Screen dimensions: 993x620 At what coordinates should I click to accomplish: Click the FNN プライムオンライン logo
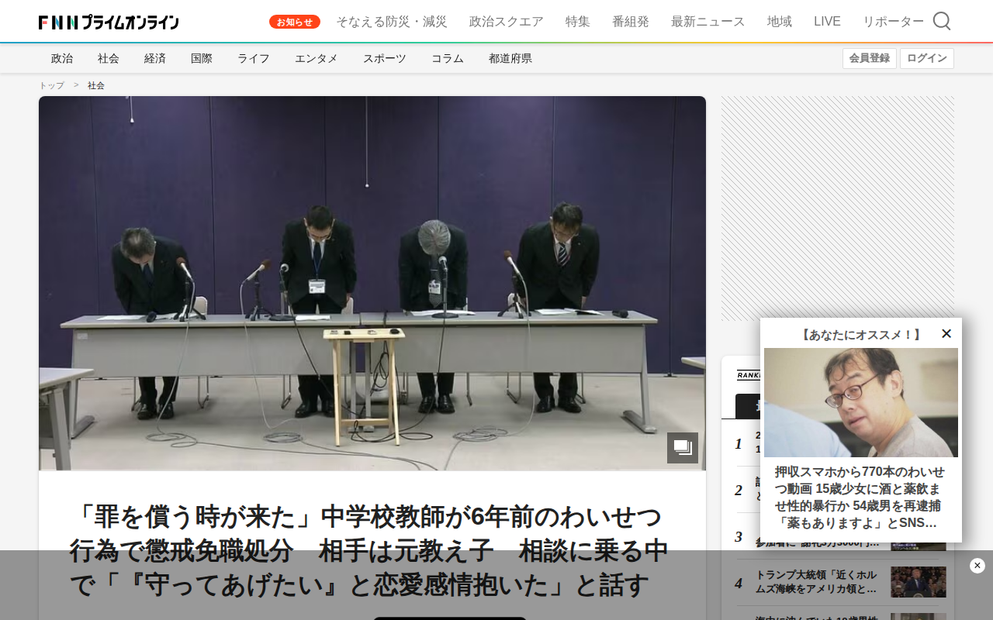point(109,22)
